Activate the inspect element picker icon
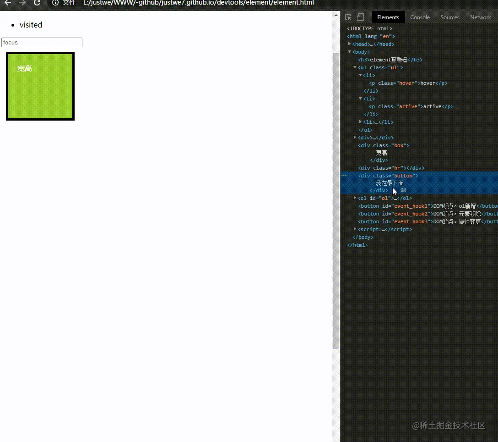This screenshot has width=498, height=442. point(348,17)
